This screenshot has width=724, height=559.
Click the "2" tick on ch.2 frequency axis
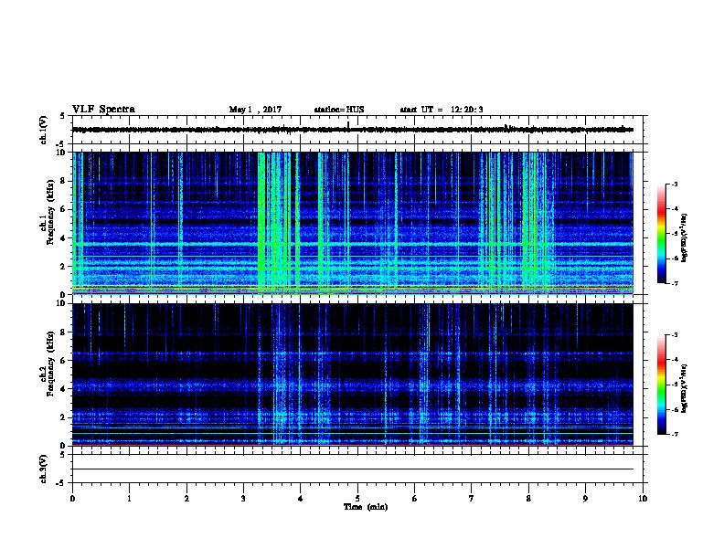pyautogui.click(x=63, y=417)
